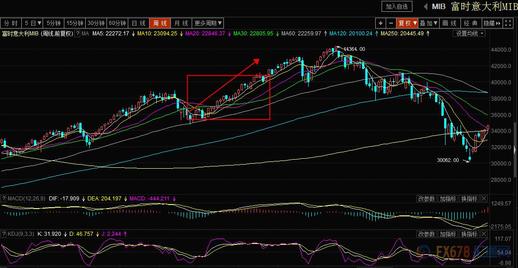Switch to 5分钟 chart tab
518x268 pixels.
53,23
